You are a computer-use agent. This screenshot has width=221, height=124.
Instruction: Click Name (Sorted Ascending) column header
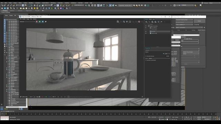point(11,20)
